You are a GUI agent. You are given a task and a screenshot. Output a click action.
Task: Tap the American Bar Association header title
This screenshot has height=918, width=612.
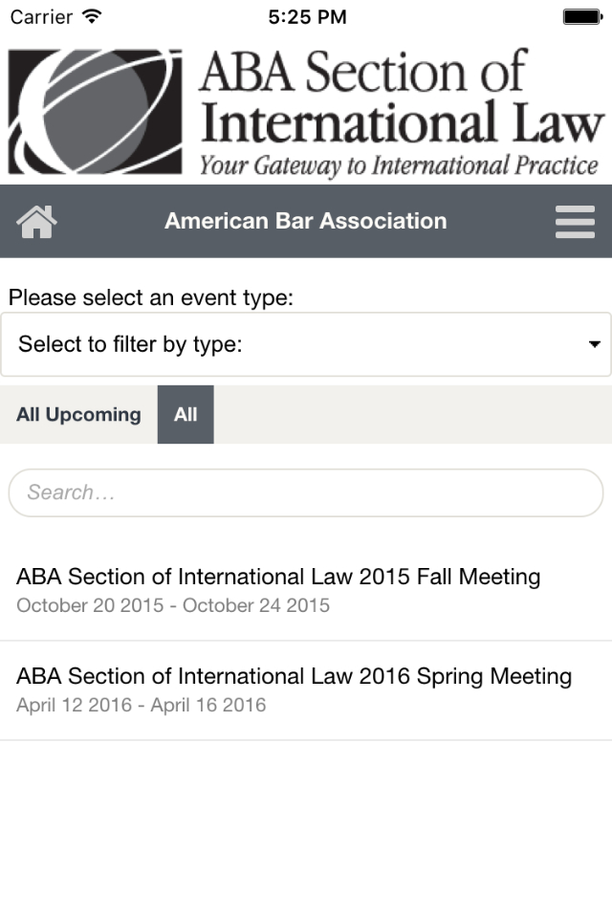[x=306, y=221]
